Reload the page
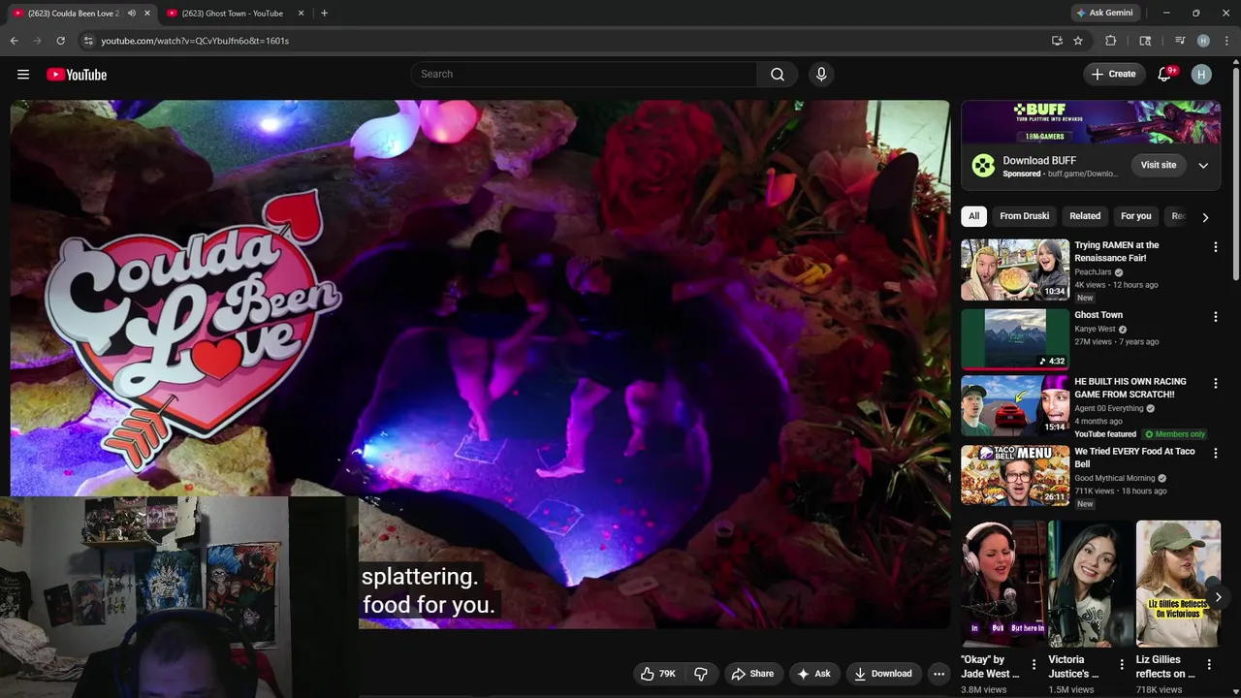The height and width of the screenshot is (698, 1241). (60, 41)
